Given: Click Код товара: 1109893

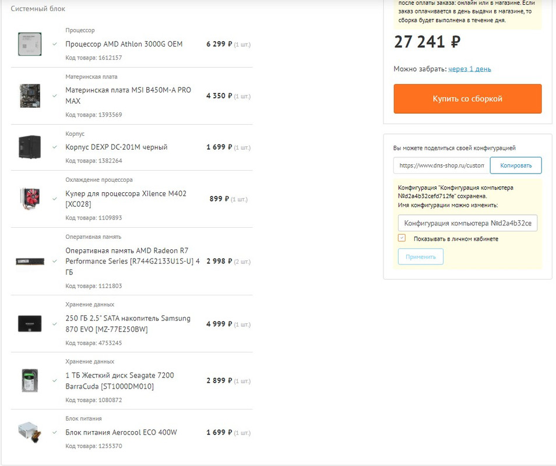Looking at the screenshot, I should (94, 218).
